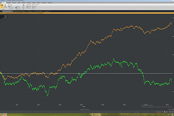The height and width of the screenshot is (116, 174).
Task: Click the greyed-out Start HUD button
Action: click(18, 5)
